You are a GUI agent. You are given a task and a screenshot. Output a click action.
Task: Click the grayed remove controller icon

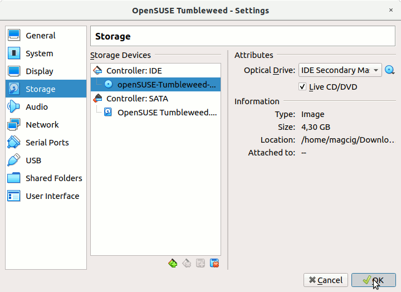pyautogui.click(x=187, y=263)
